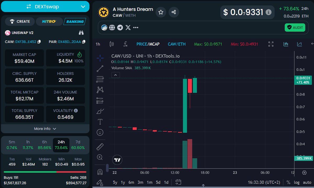Set chart range to 5d
Viewport: 314px width, 188px height.
(x=158, y=182)
